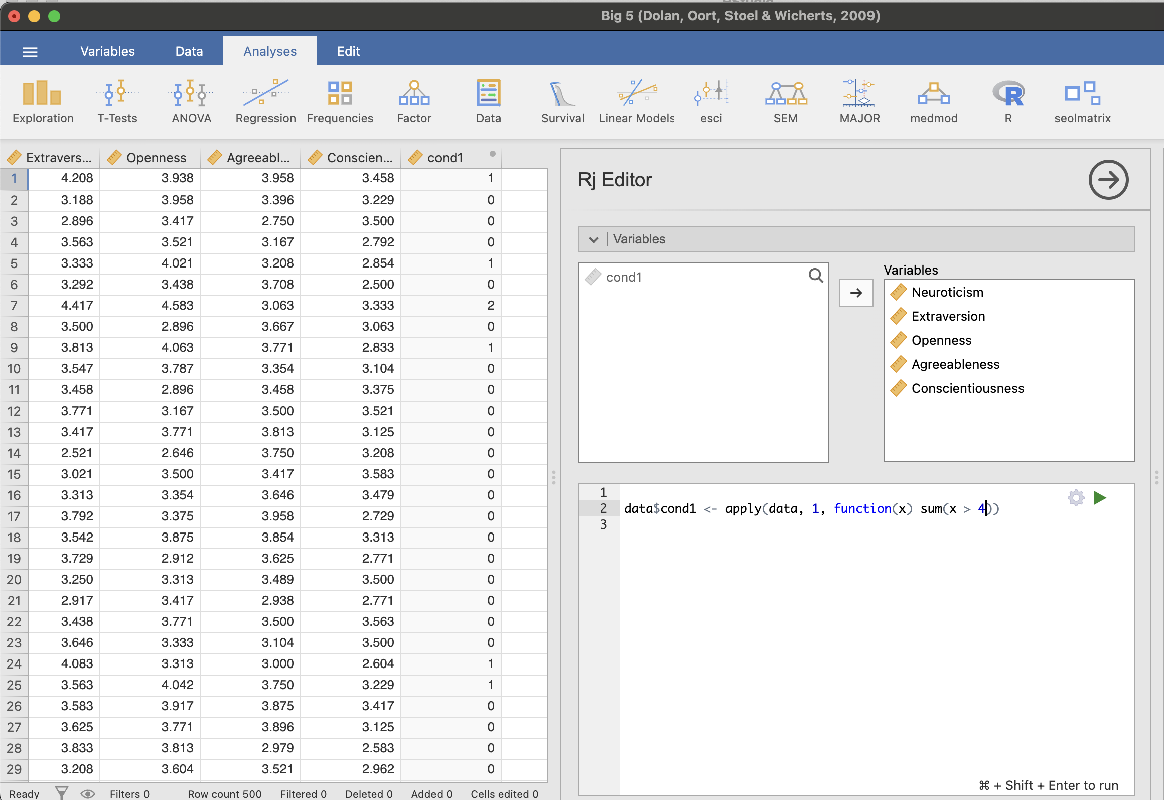Switch to the Data tab
The height and width of the screenshot is (800, 1164).
pos(189,51)
